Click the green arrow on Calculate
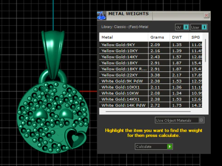The height and width of the screenshot is (166, 222). (x=169, y=147)
